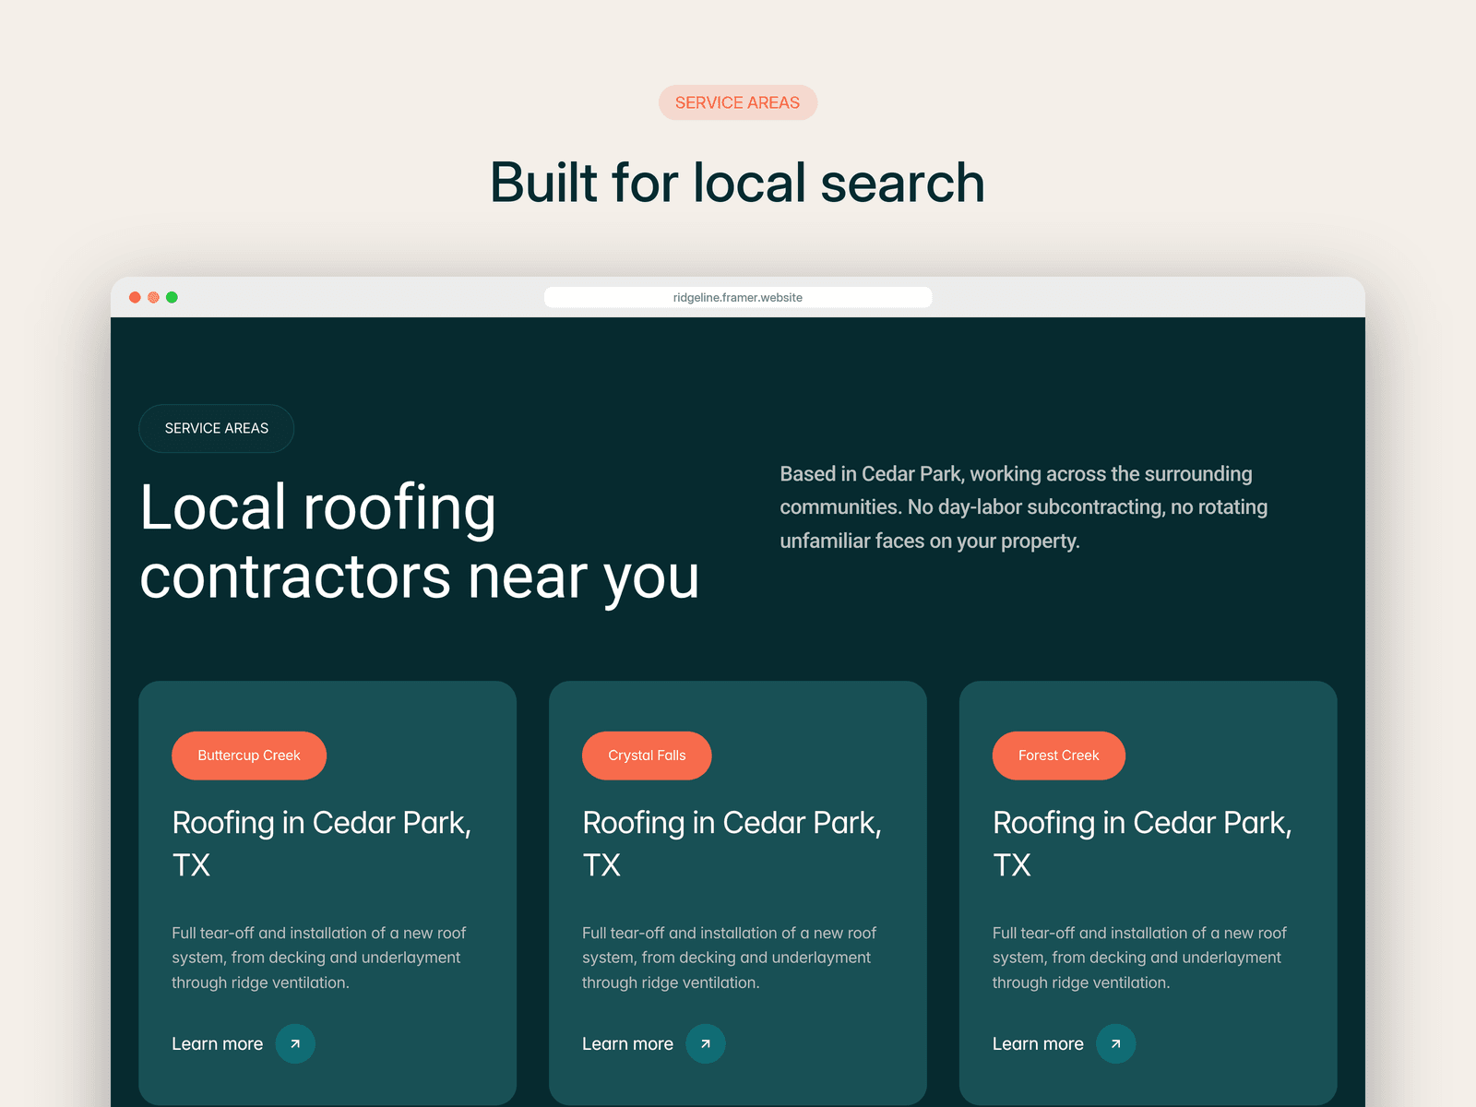Click Roofing in Cedar Park title in third card
Image resolution: width=1476 pixels, height=1107 pixels.
coord(1142,843)
